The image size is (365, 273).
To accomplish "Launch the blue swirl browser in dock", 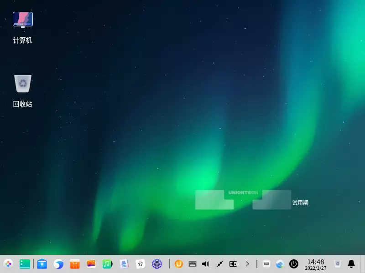I will 58,264.
